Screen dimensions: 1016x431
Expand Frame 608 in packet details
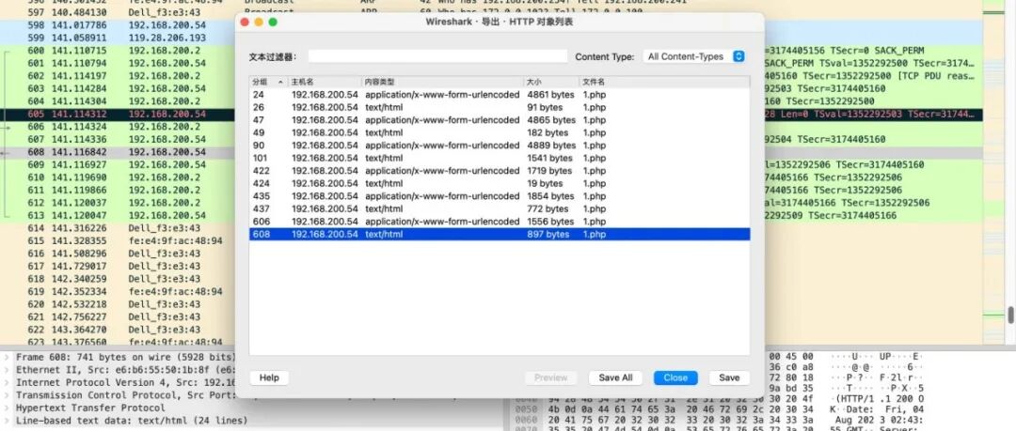(8, 357)
